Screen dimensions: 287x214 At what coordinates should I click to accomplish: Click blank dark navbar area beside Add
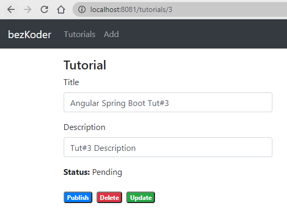(x=201, y=34)
